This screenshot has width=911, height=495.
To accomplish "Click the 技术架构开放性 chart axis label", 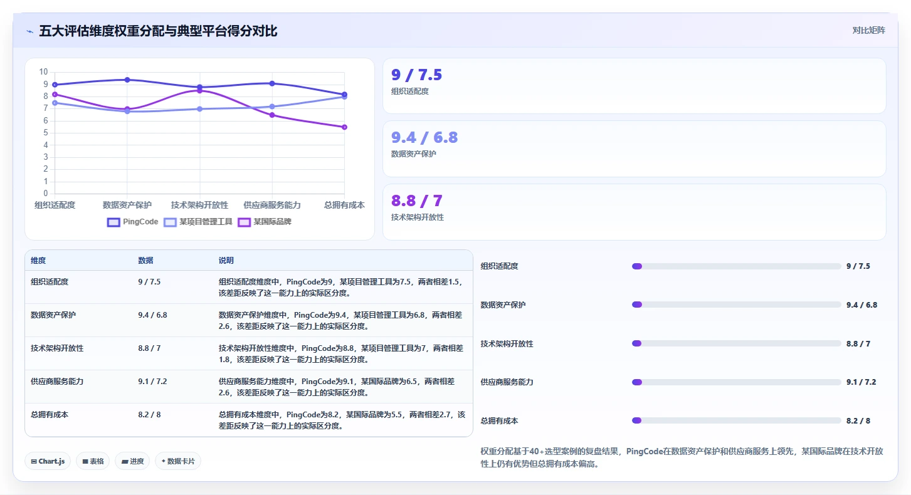I will pos(200,206).
